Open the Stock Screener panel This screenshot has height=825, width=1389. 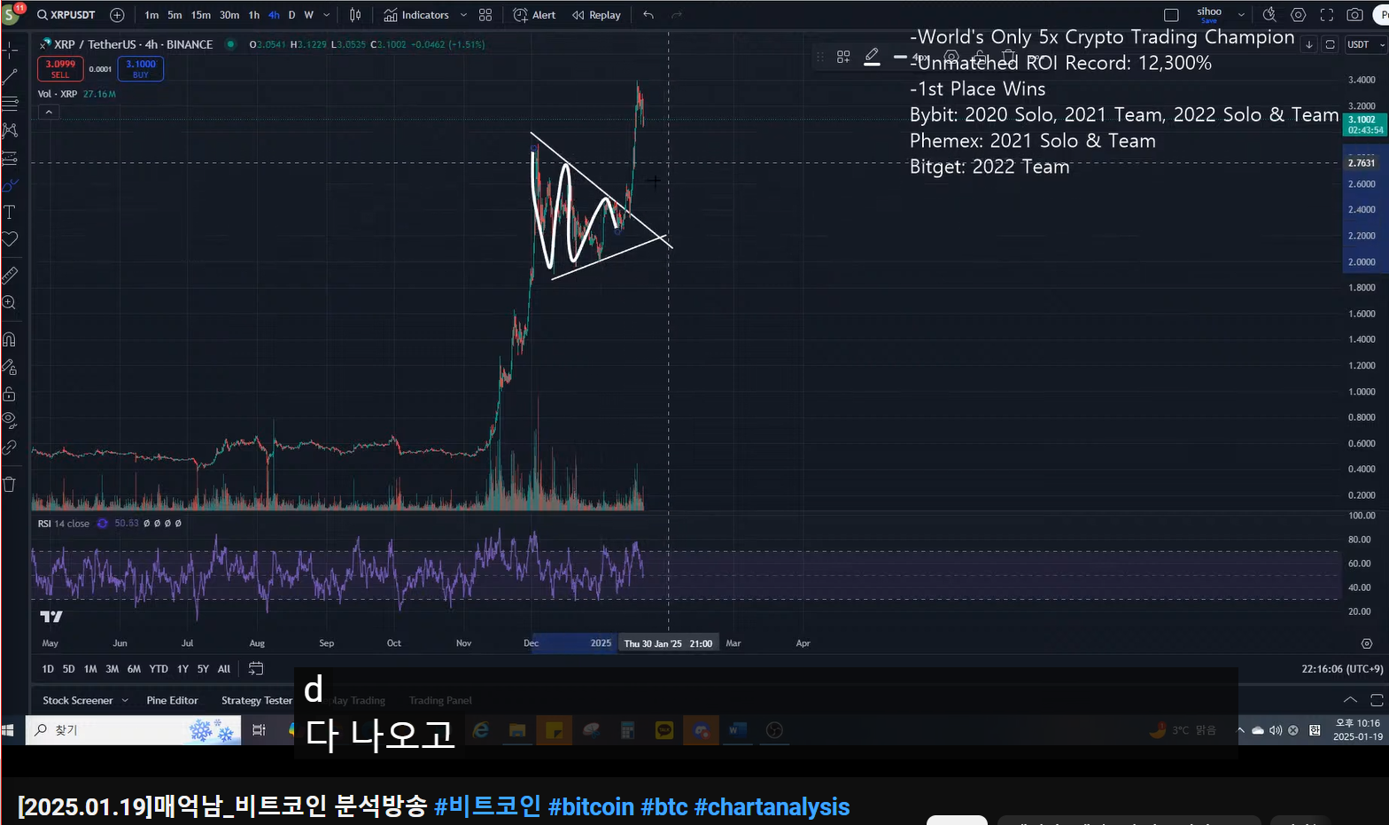78,700
